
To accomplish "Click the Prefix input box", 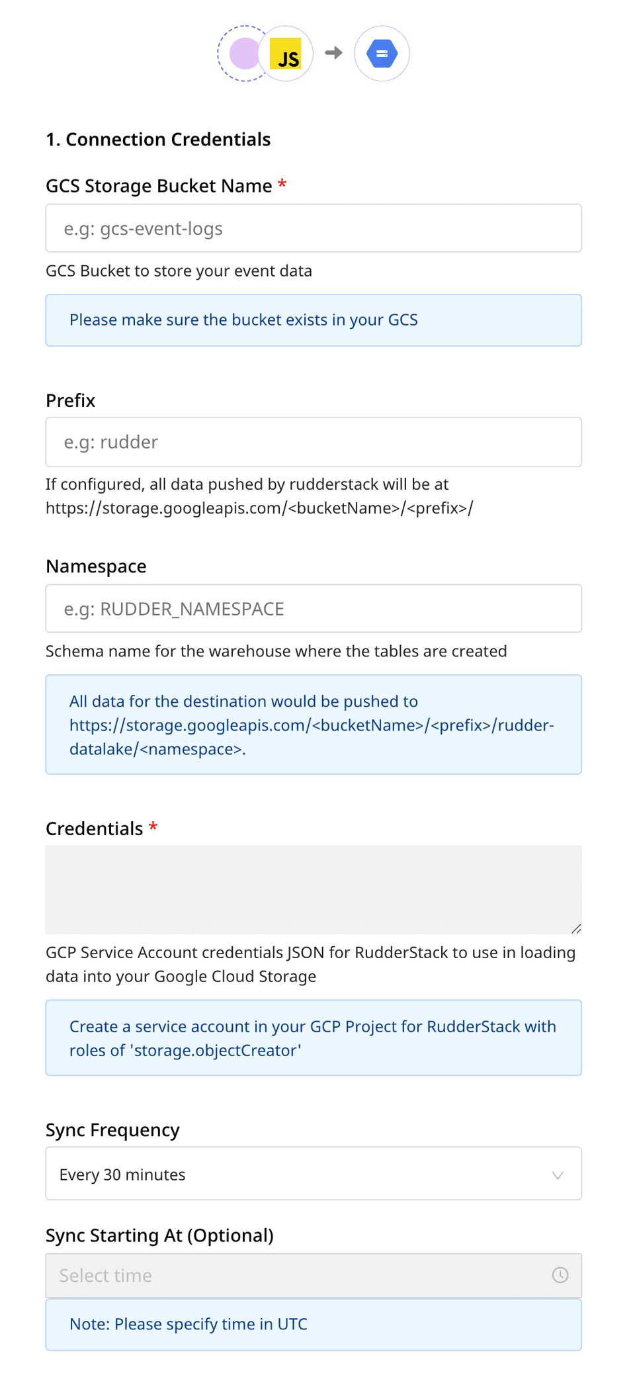I will pyautogui.click(x=313, y=442).
